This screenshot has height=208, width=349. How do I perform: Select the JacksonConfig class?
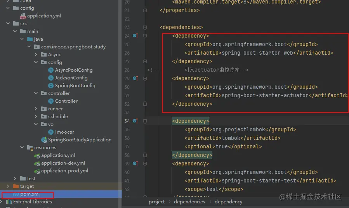[71, 78]
